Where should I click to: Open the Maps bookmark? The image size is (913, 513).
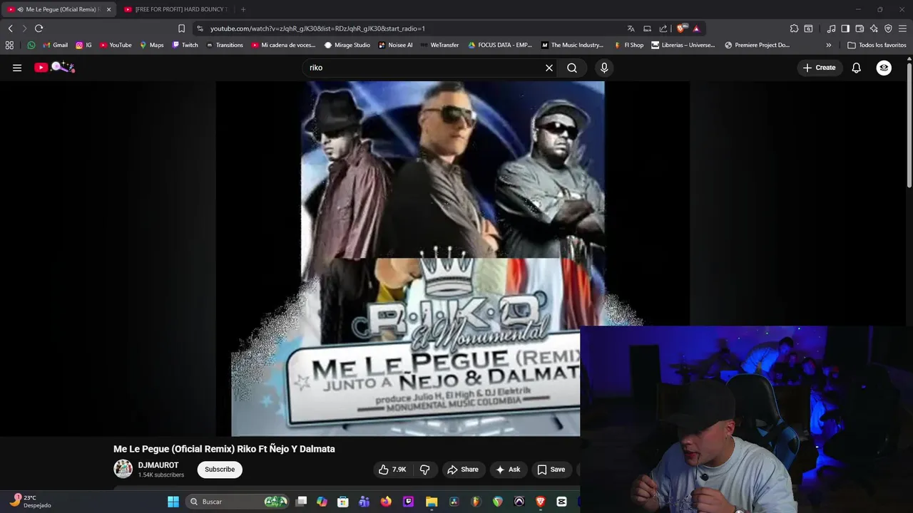pyautogui.click(x=151, y=45)
